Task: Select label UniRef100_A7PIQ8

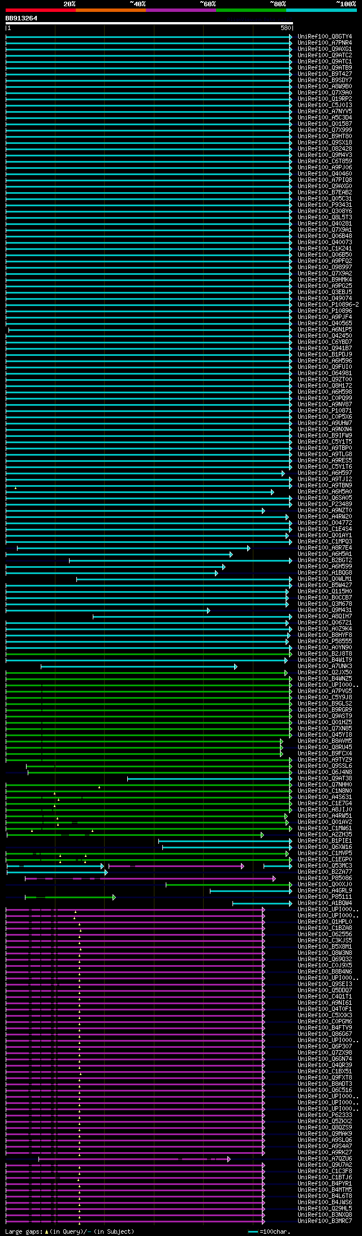Action: 325,180
